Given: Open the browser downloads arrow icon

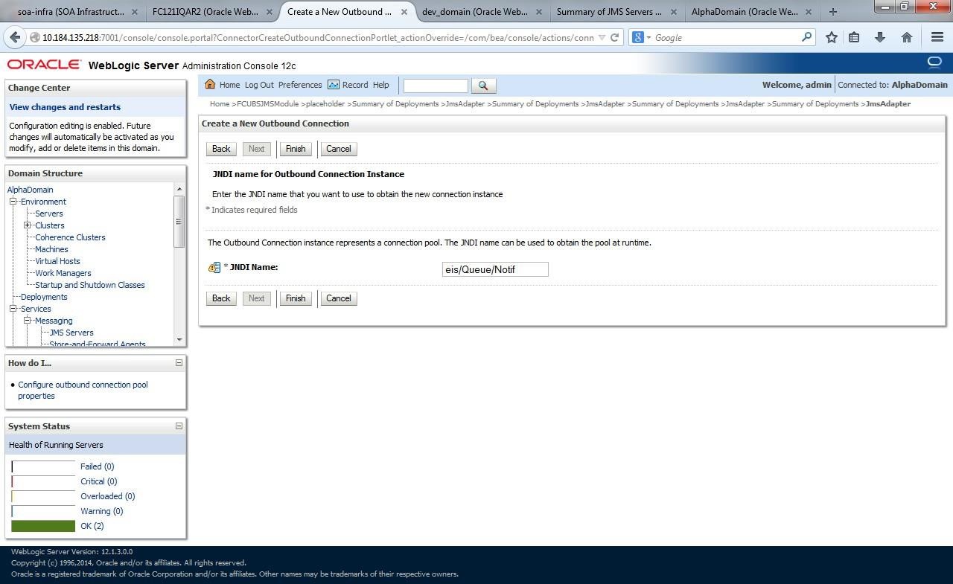Looking at the screenshot, I should 880,37.
